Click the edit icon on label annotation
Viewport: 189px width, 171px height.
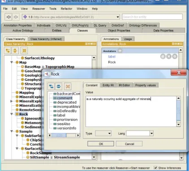[x=175, y=57]
